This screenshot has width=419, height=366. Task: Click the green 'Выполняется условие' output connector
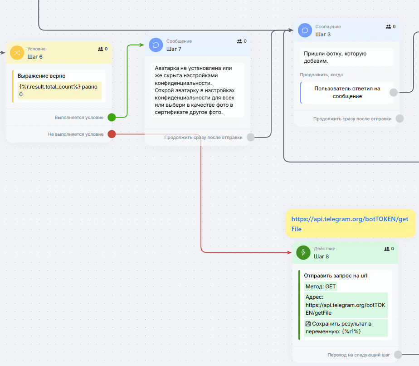[112, 117]
